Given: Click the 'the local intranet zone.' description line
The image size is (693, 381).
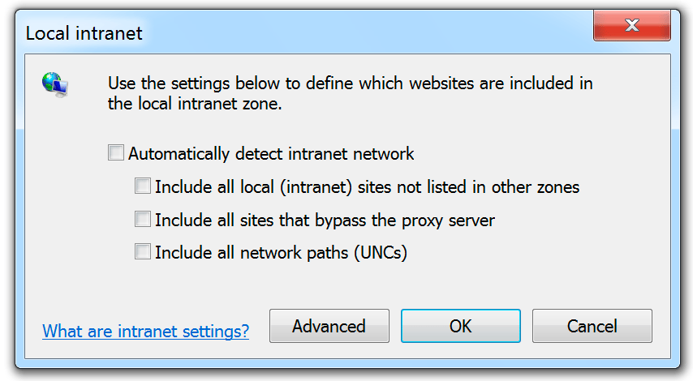Looking at the screenshot, I should pyautogui.click(x=195, y=104).
